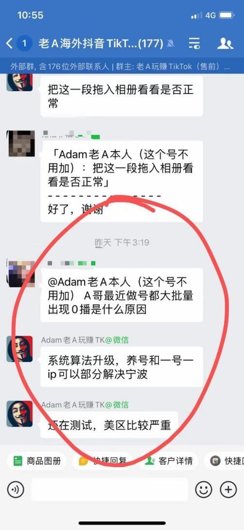
Task: Tap Guy Fawkes mask avatar beside 系统算法升级 message
Action: click(19, 349)
